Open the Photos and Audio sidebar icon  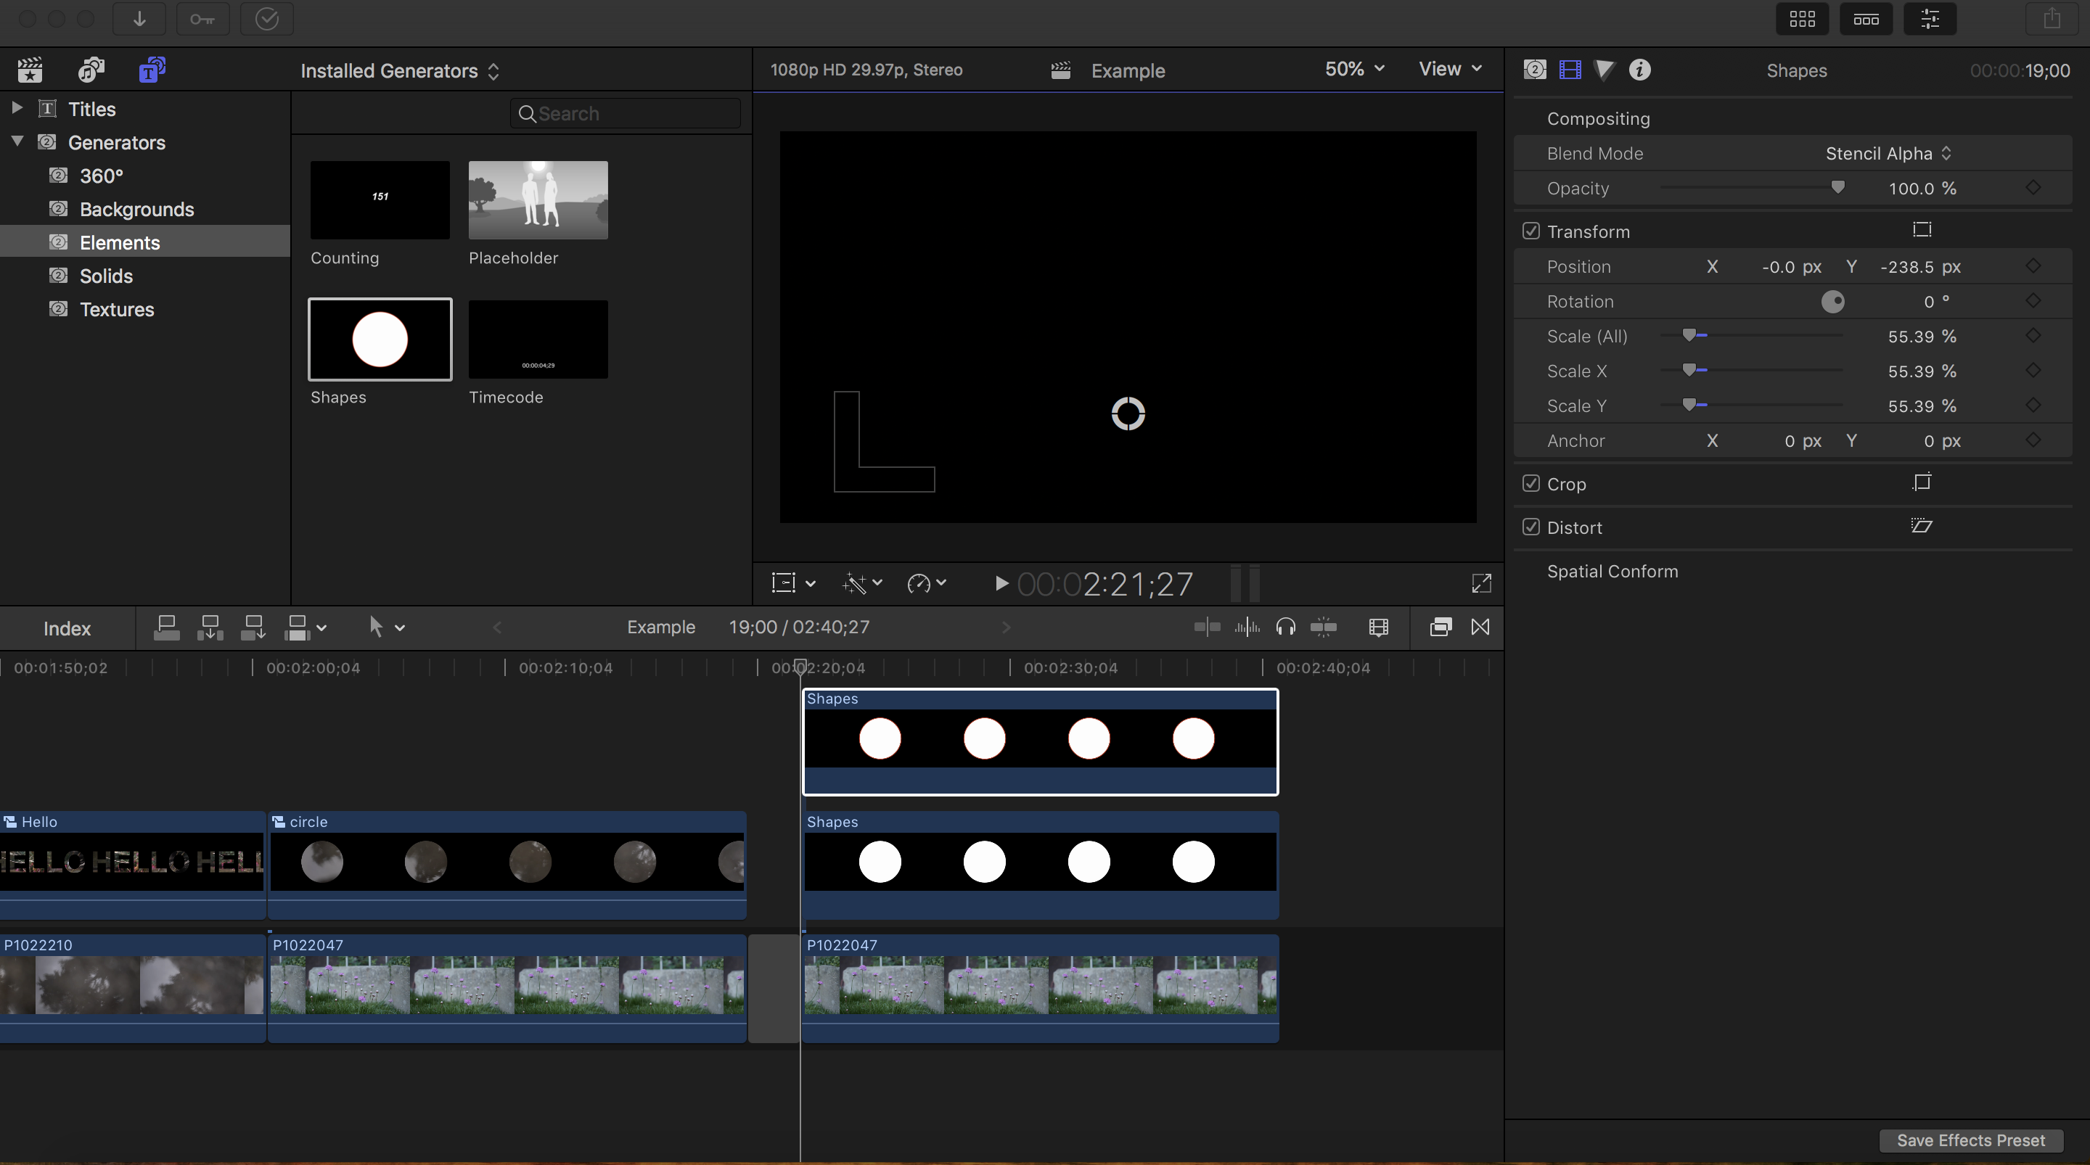pos(91,70)
